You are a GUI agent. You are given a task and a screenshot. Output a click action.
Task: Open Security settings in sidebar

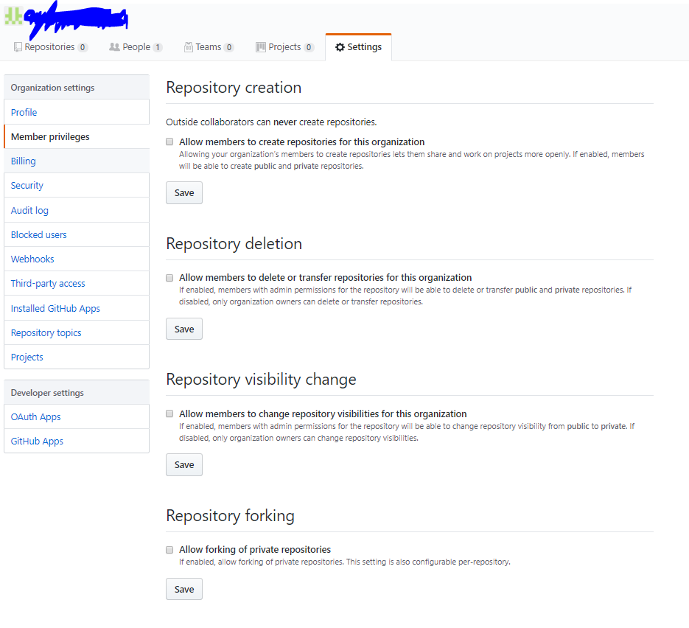tap(77, 186)
